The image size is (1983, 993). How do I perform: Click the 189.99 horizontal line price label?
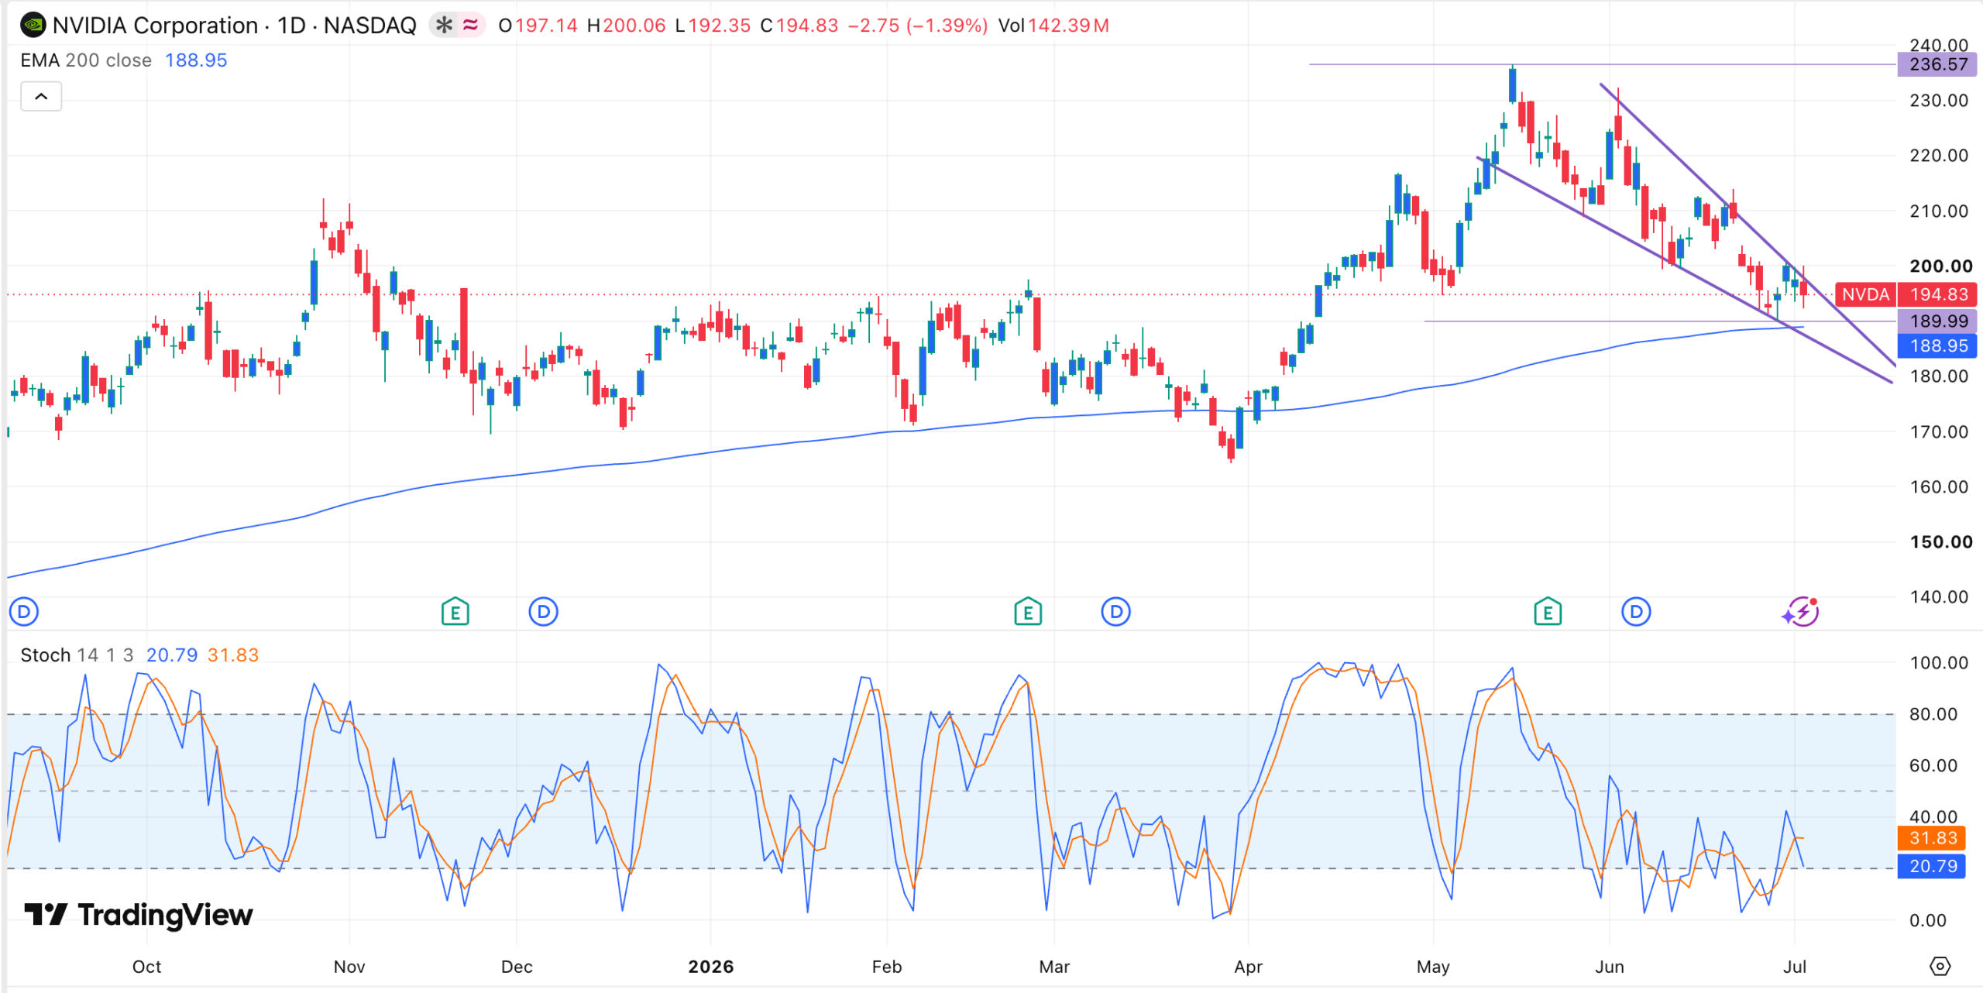pos(1938,321)
